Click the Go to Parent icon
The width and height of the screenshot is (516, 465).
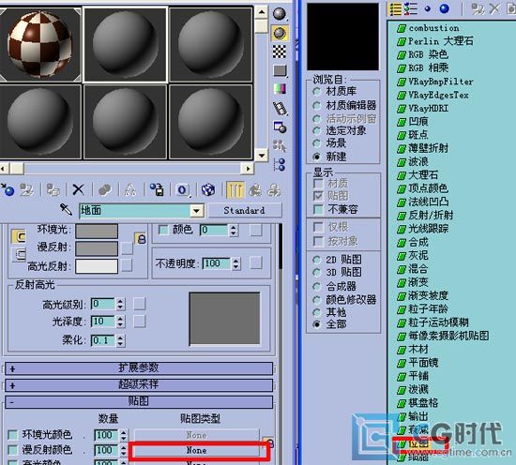255,189
